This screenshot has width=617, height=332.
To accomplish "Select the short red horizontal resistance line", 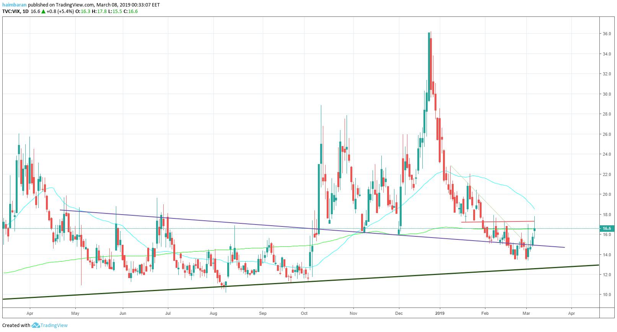I will pyautogui.click(x=497, y=222).
